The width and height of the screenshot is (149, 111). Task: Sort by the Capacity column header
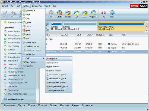tap(62, 35)
